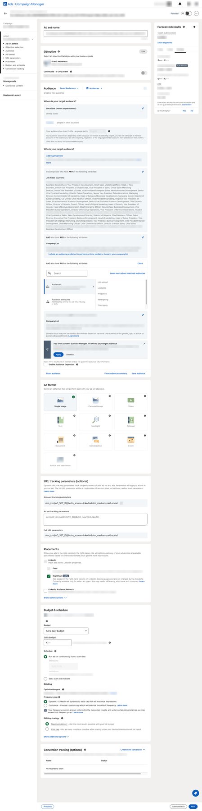Image resolution: width=202 pixels, height=811 pixels.
Task: Expand the Audiences category row
Action: pos(70,286)
